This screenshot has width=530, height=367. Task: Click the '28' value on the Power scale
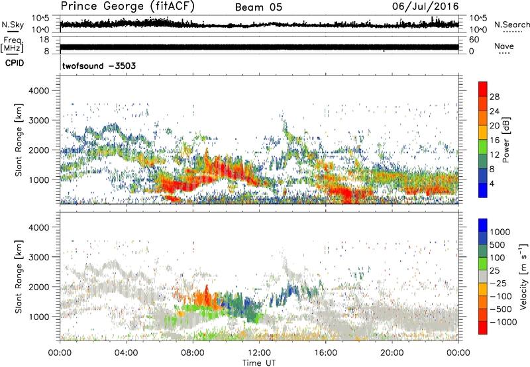click(494, 97)
